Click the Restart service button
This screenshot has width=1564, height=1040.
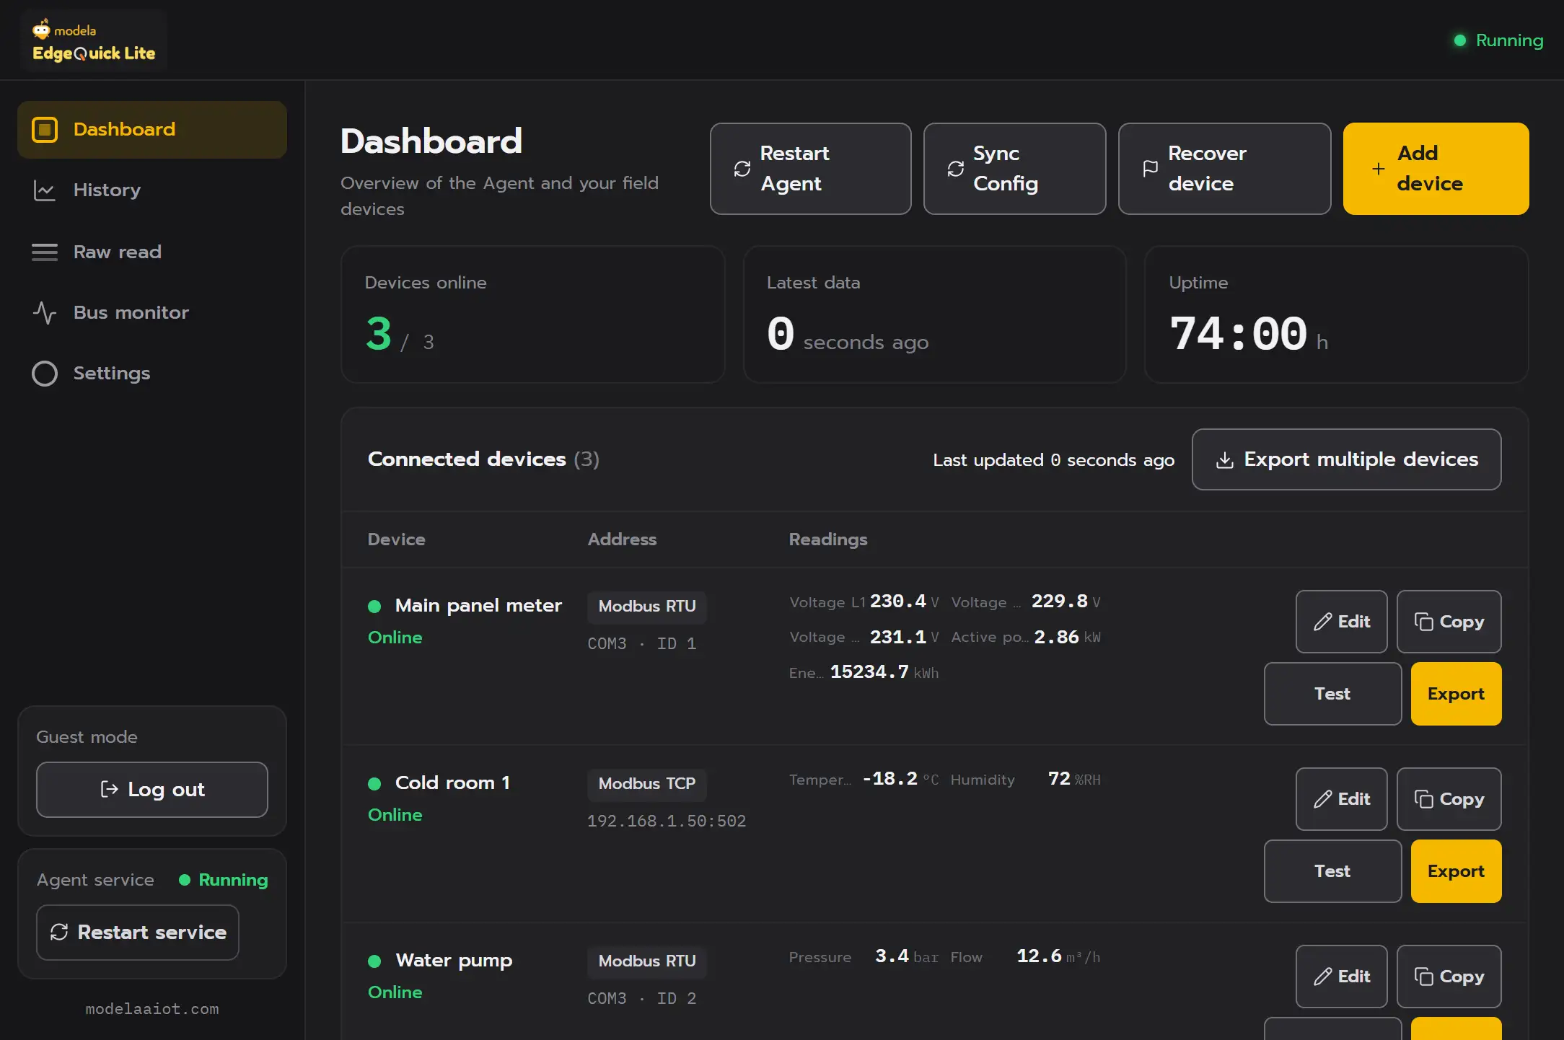tap(138, 933)
